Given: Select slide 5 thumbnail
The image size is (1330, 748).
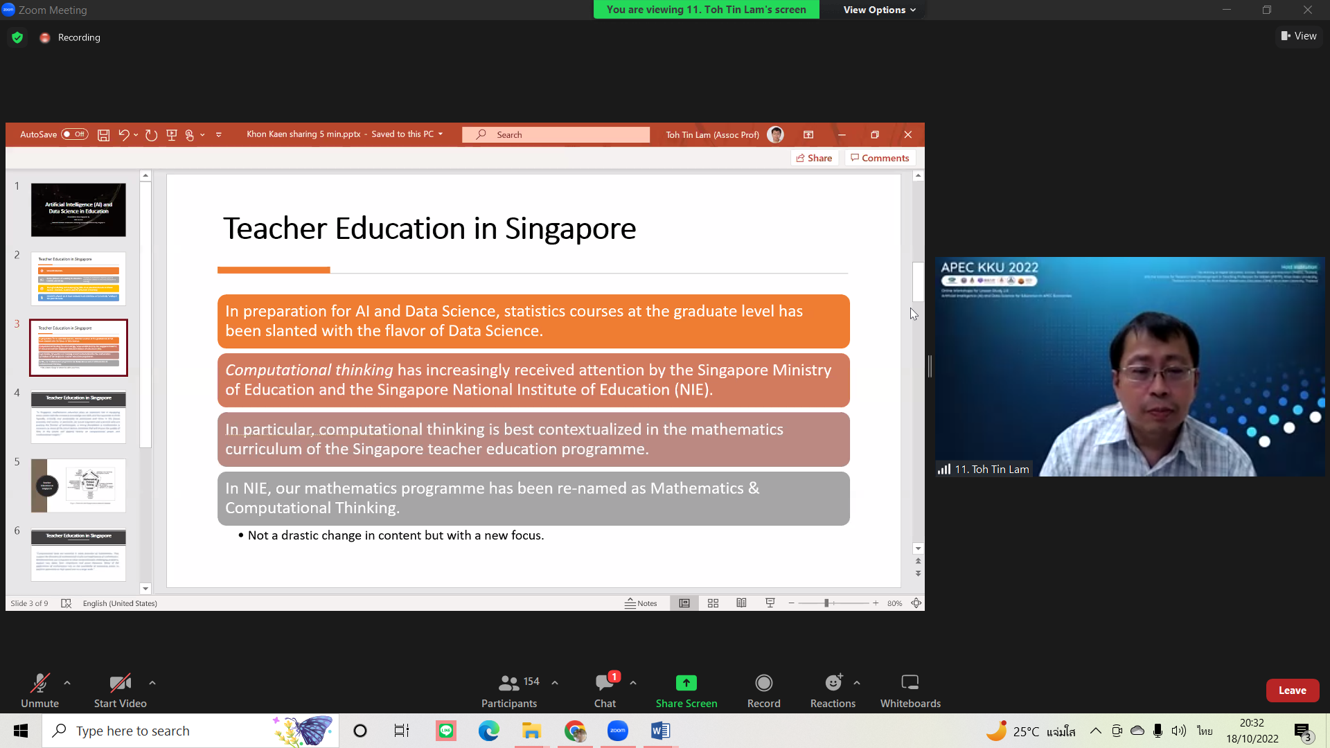Looking at the screenshot, I should [x=78, y=486].
